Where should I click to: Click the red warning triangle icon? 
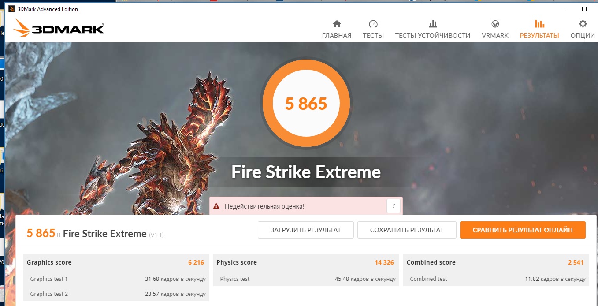[x=216, y=206]
